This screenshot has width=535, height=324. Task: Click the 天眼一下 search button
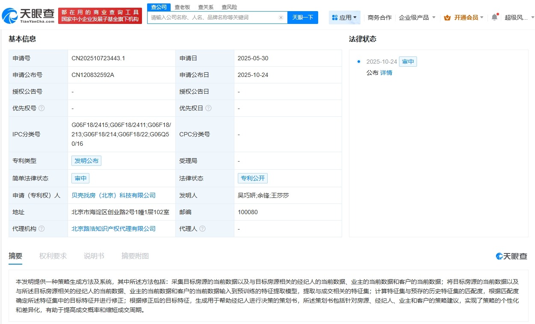pyautogui.click(x=303, y=17)
